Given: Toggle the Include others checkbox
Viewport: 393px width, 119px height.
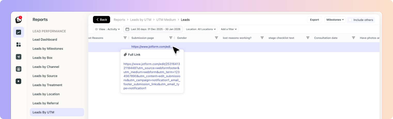Looking at the screenshot, I should [350, 20].
